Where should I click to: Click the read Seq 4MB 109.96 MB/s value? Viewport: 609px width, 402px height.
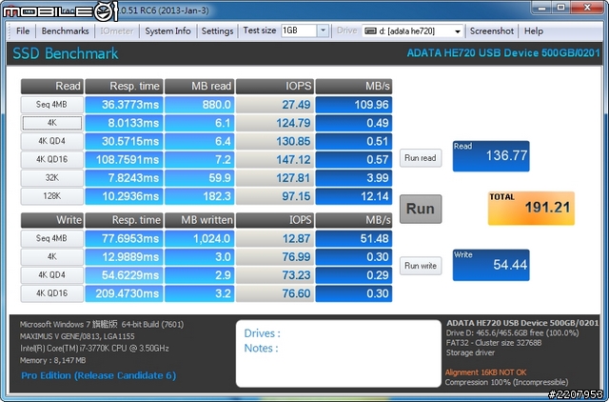point(353,105)
